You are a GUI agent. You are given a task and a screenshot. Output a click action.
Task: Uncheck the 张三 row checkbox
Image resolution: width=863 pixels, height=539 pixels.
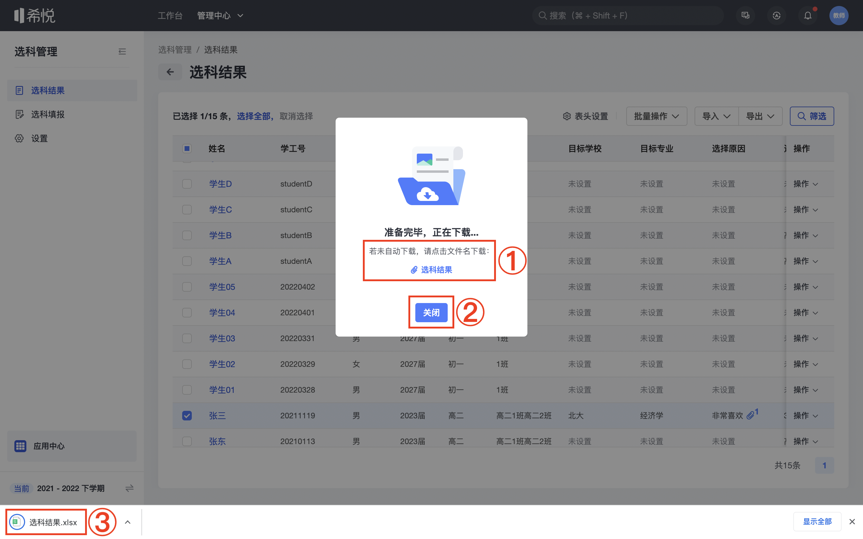[187, 416]
